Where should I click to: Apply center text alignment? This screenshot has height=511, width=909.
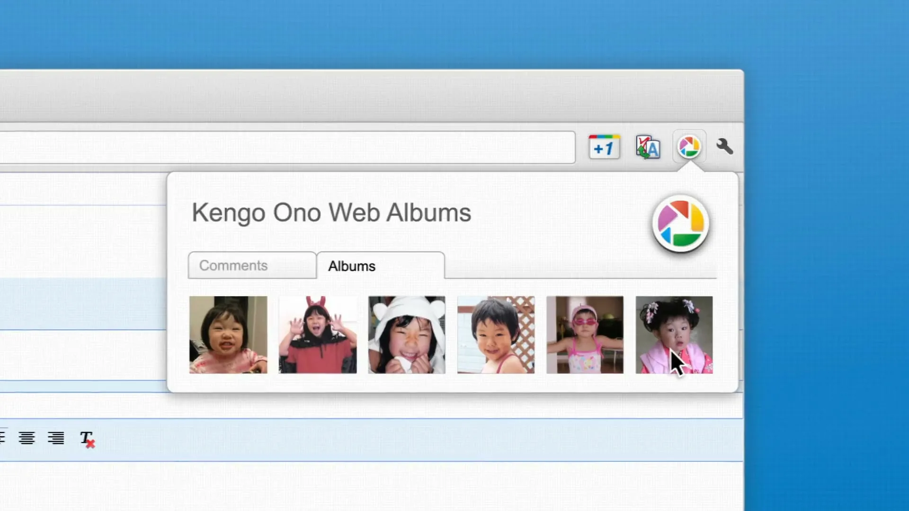coord(27,438)
